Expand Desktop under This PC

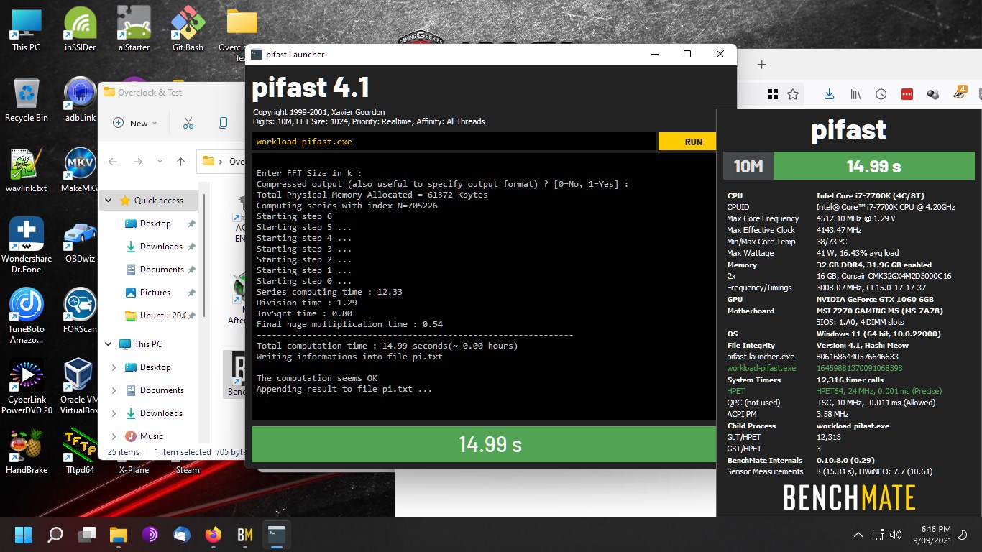pyautogui.click(x=114, y=367)
